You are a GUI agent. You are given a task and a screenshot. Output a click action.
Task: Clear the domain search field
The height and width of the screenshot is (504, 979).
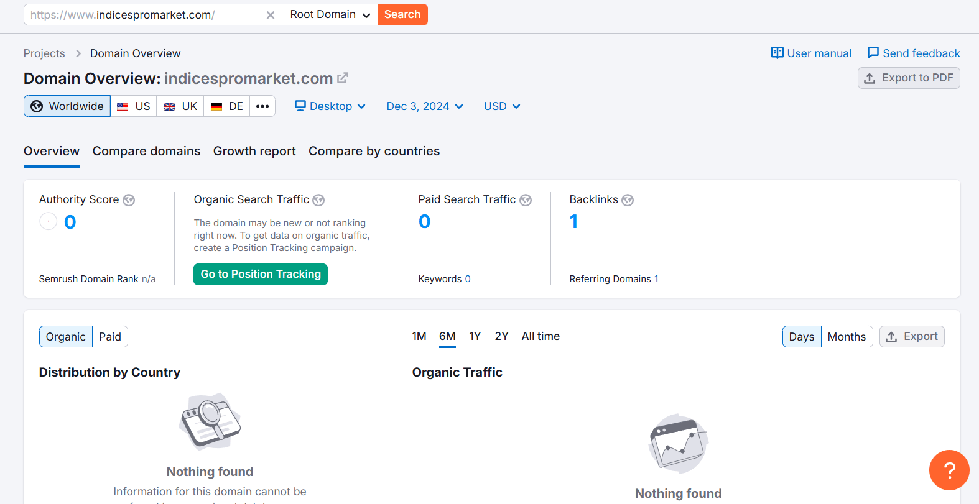tap(271, 15)
